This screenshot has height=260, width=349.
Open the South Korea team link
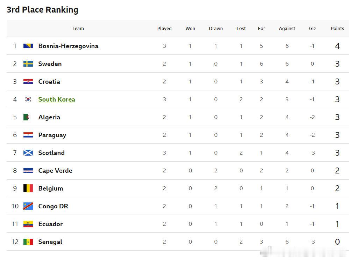pos(57,99)
